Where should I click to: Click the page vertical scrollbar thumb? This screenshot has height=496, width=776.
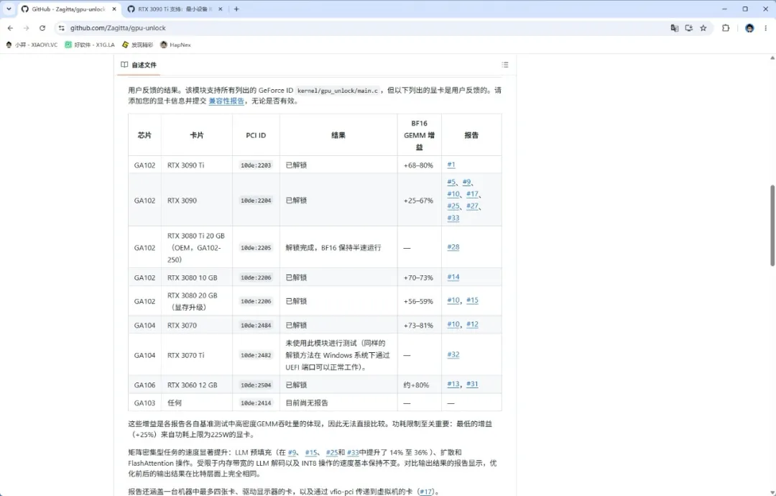772,225
